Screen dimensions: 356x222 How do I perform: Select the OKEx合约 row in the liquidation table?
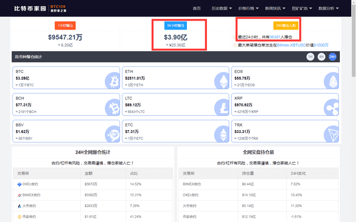pyautogui.click(x=93, y=184)
